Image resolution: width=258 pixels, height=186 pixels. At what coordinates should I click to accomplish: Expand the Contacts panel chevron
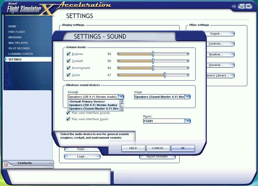tap(50, 163)
